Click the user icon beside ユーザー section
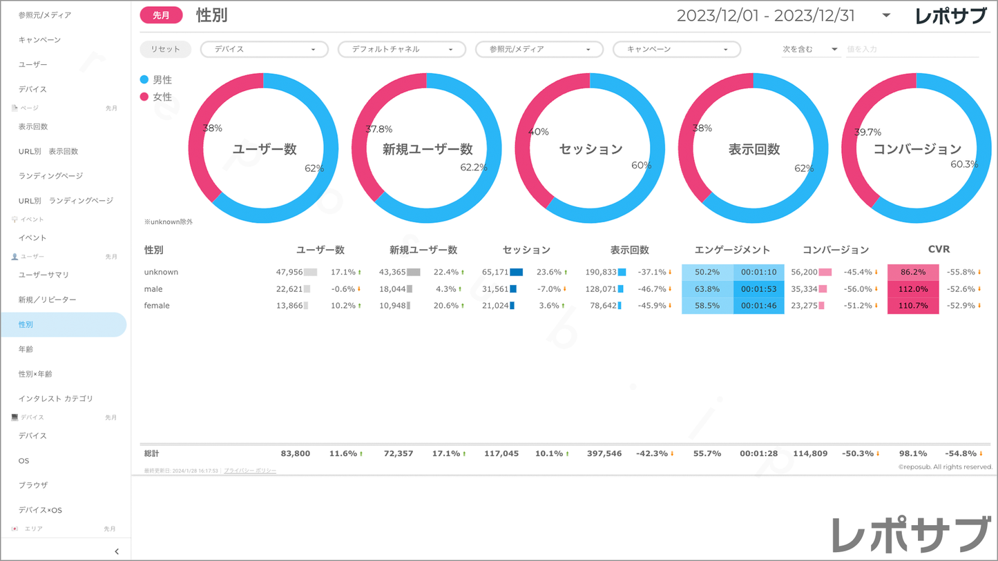Viewport: 998px width, 561px height. coord(15,257)
